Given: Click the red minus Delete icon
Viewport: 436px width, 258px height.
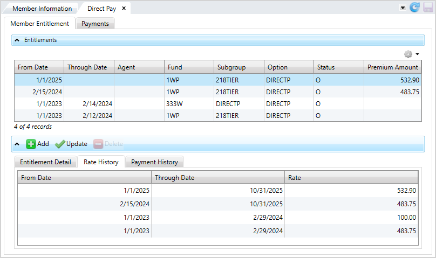Looking at the screenshot, I should tap(98, 144).
